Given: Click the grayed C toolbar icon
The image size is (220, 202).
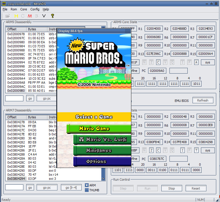Looking at the screenshot, I should [x=23, y=16].
